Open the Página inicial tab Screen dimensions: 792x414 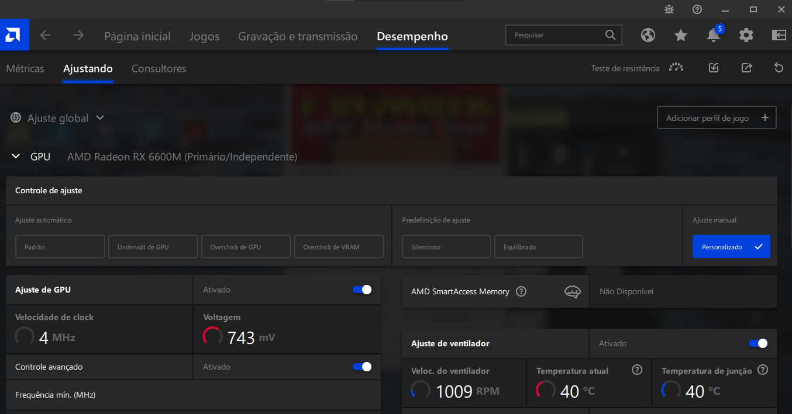pos(137,36)
